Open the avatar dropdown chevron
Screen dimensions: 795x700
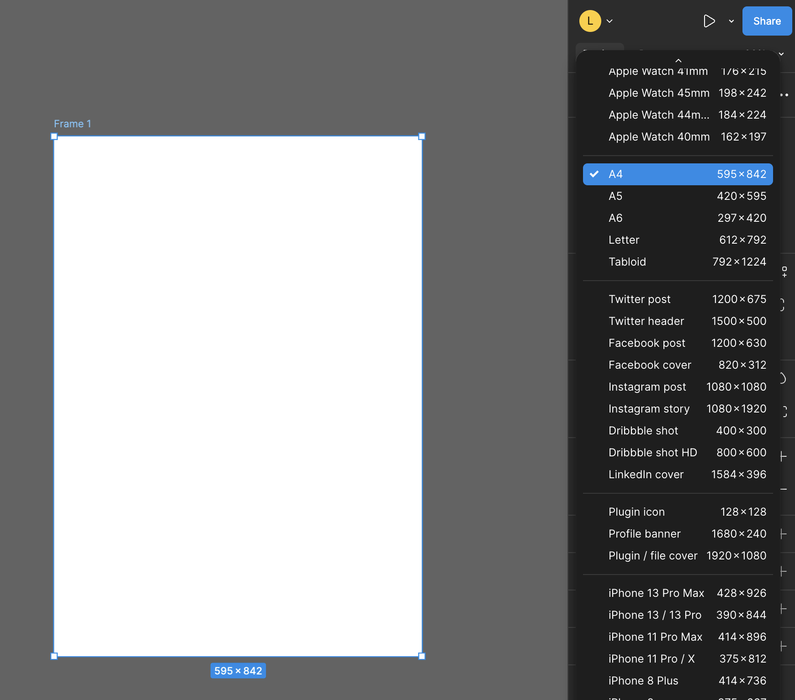click(609, 21)
